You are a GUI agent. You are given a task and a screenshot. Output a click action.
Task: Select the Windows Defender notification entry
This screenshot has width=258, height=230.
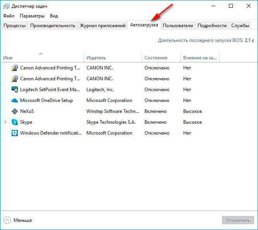coord(51,133)
